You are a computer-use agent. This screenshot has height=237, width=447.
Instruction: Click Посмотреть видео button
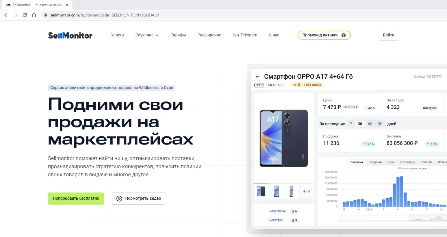(x=138, y=199)
